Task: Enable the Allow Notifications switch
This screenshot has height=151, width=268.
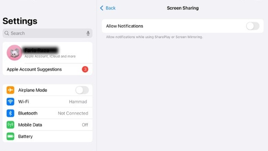Action: pos(253,26)
